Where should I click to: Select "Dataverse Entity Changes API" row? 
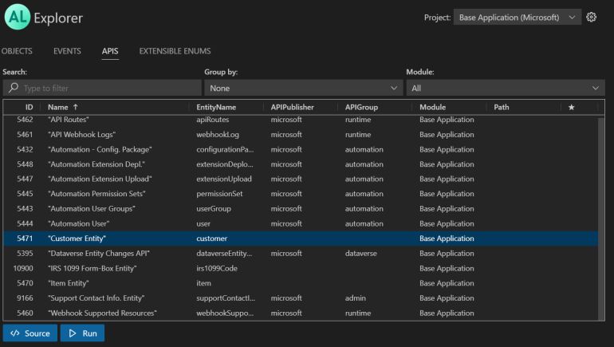[x=301, y=253]
